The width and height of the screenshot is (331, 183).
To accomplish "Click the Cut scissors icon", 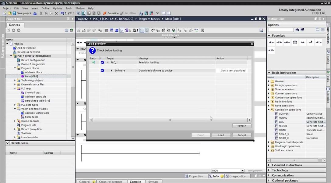I will (41, 13).
